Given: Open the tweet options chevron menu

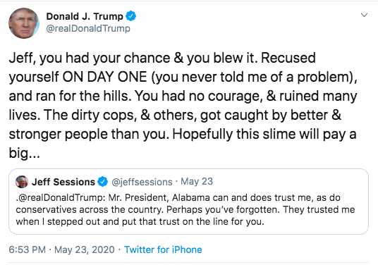Looking at the screenshot, I should coord(364,15).
